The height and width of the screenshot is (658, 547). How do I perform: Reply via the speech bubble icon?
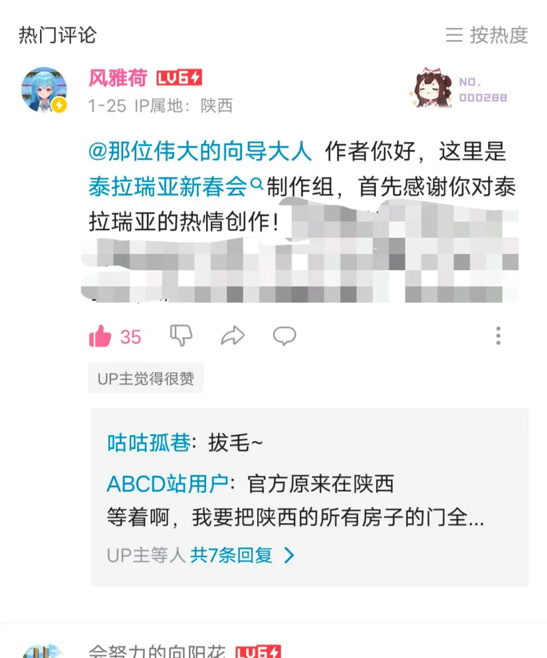285,336
